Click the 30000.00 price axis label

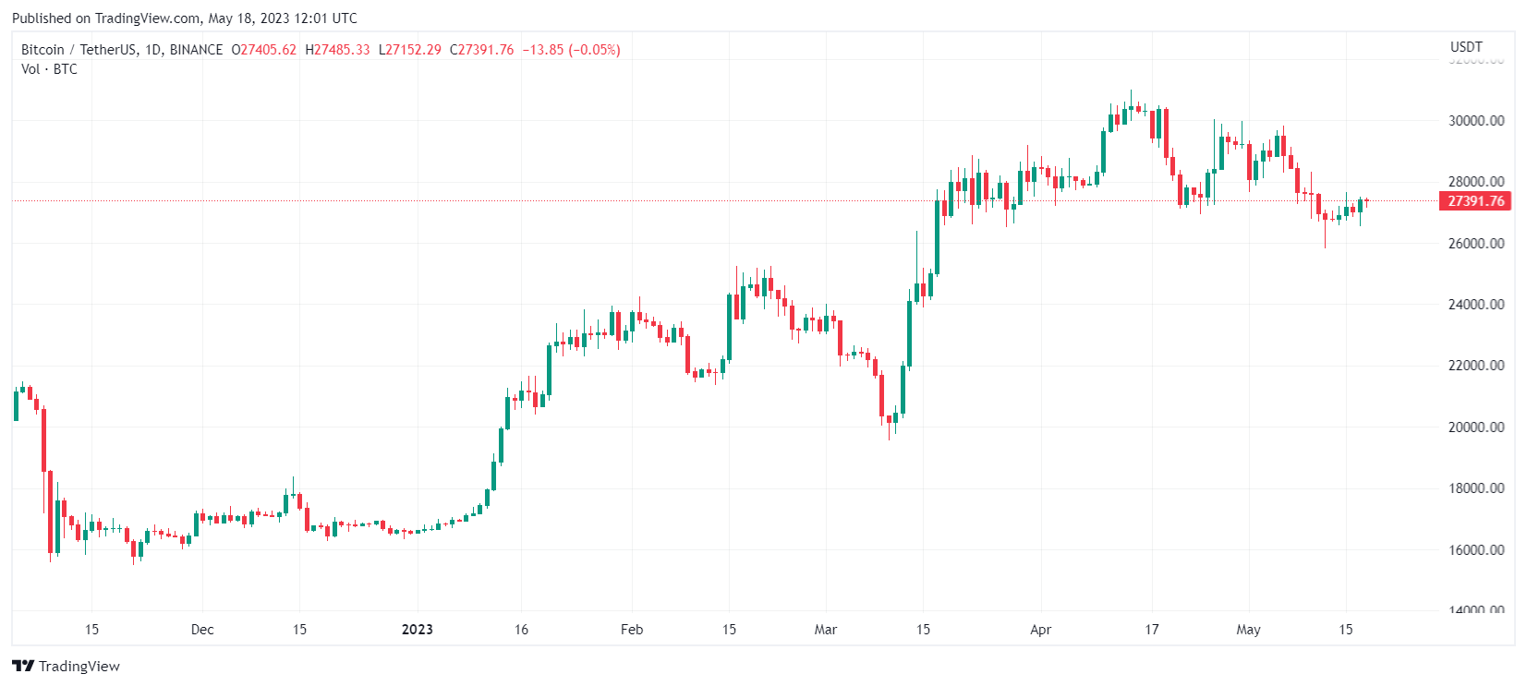(1476, 121)
